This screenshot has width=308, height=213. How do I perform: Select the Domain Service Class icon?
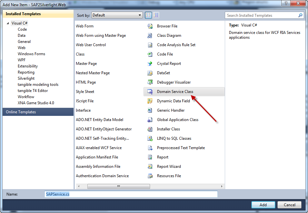pos(150,92)
